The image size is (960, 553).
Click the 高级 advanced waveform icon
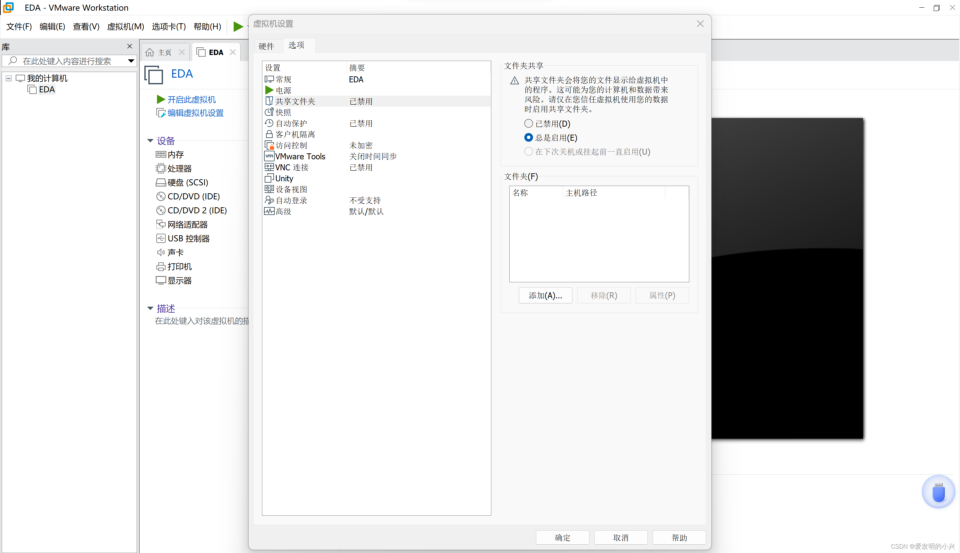(269, 211)
